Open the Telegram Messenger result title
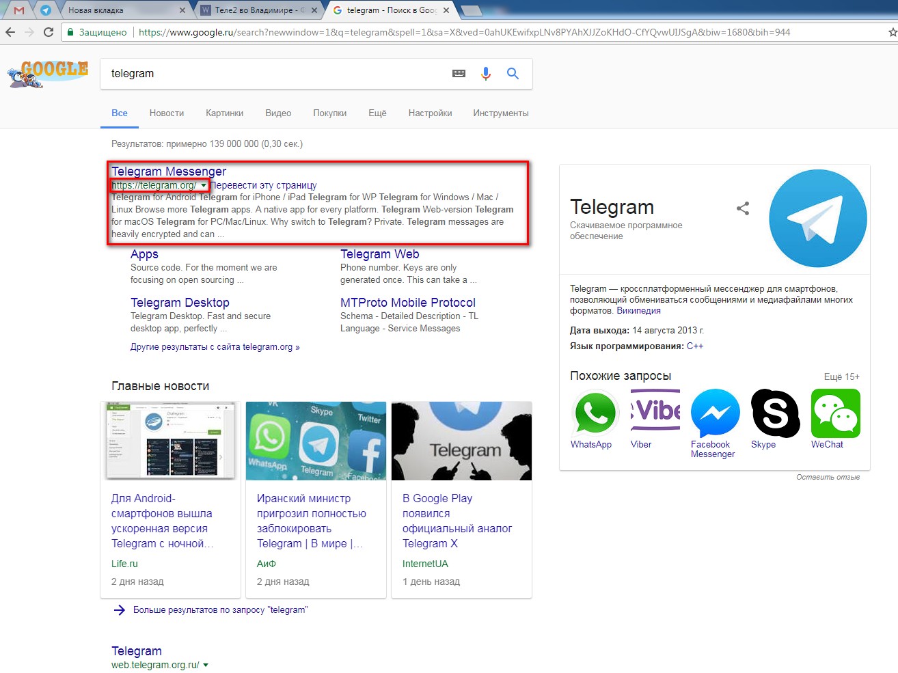898x673 pixels. (169, 171)
